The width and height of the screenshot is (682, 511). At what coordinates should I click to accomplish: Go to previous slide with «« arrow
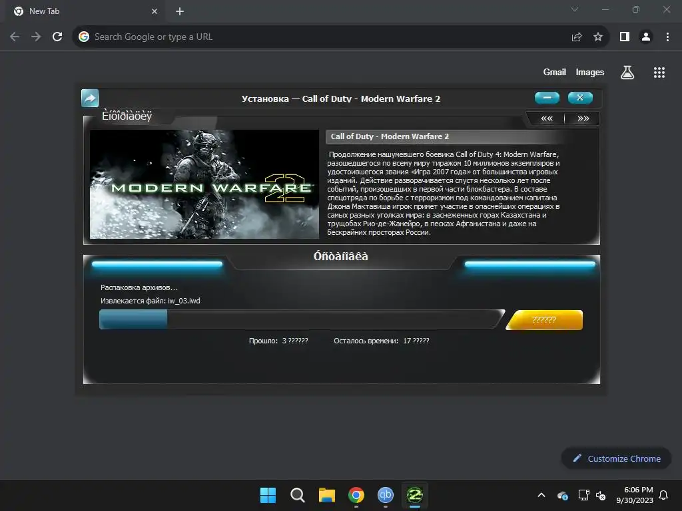[547, 118]
